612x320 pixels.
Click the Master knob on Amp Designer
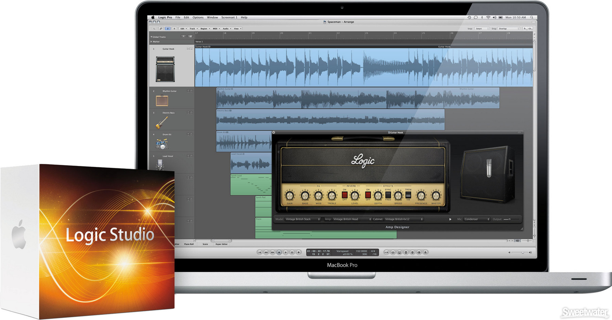point(436,195)
